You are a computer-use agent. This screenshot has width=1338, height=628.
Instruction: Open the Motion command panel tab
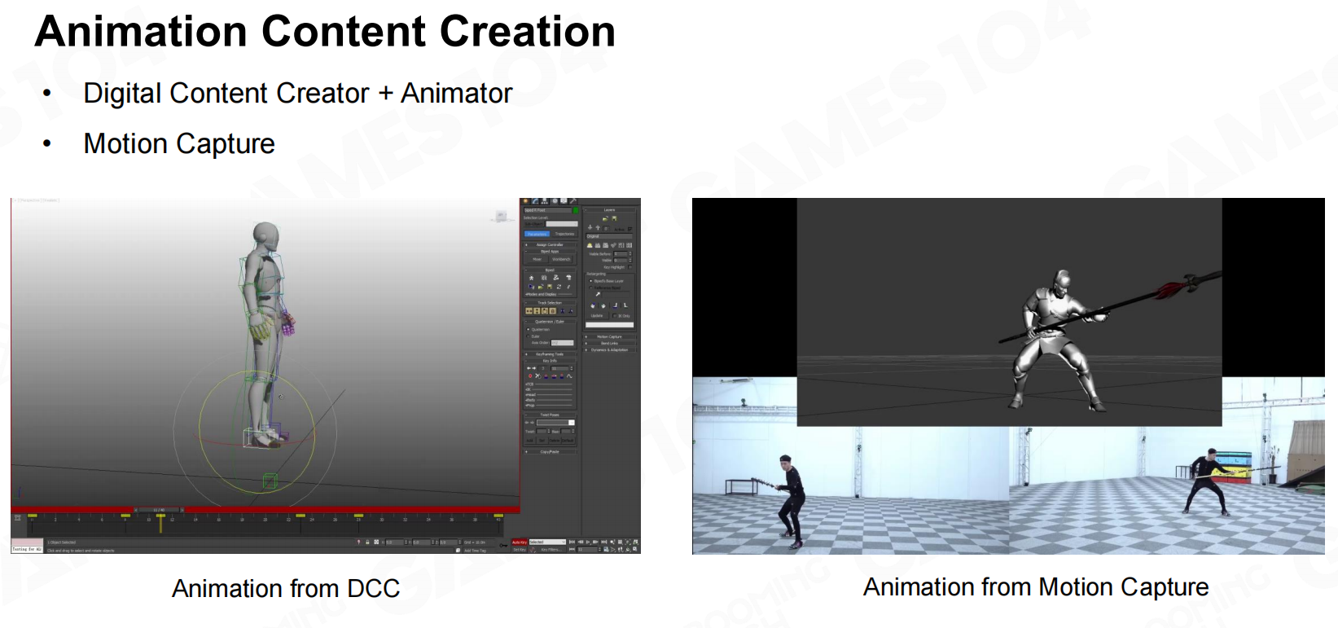555,200
